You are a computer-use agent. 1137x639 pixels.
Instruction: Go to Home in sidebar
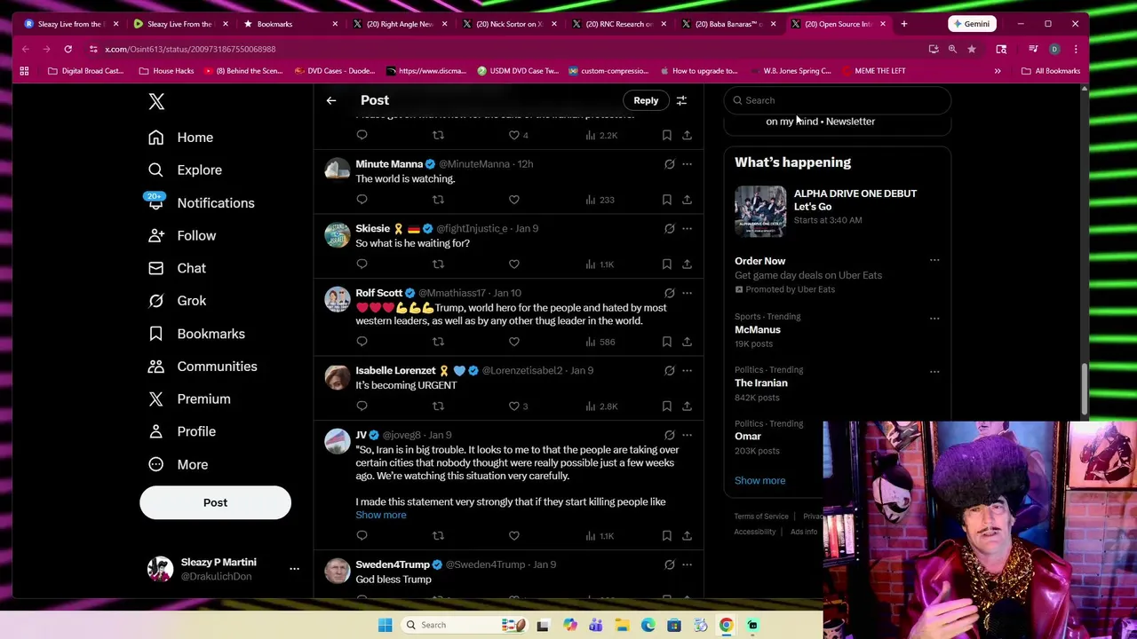[x=181, y=138]
